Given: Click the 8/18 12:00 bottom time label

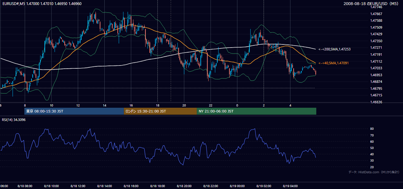Looking at the screenshot, I should pos(78,186).
